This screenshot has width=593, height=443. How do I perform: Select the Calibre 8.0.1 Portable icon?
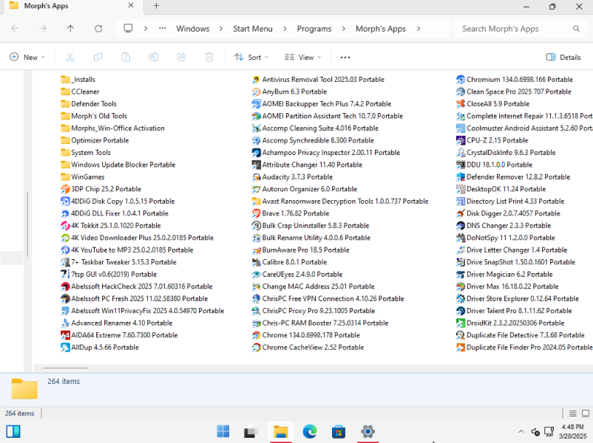256,262
